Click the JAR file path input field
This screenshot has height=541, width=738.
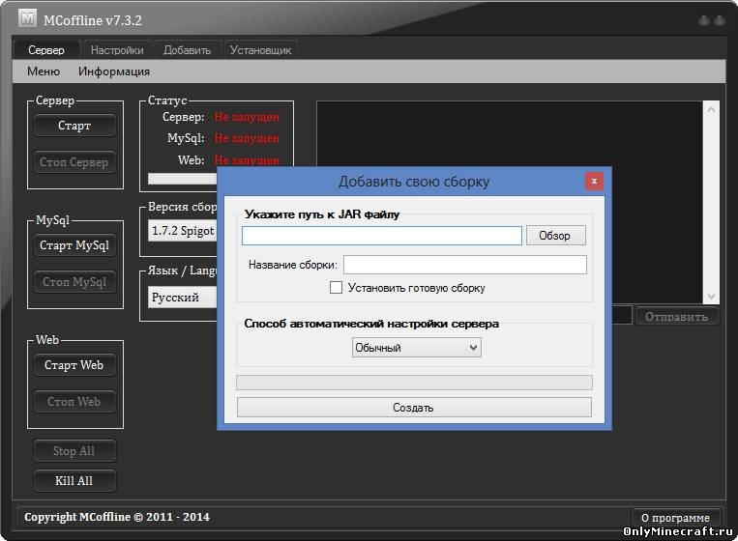point(381,236)
